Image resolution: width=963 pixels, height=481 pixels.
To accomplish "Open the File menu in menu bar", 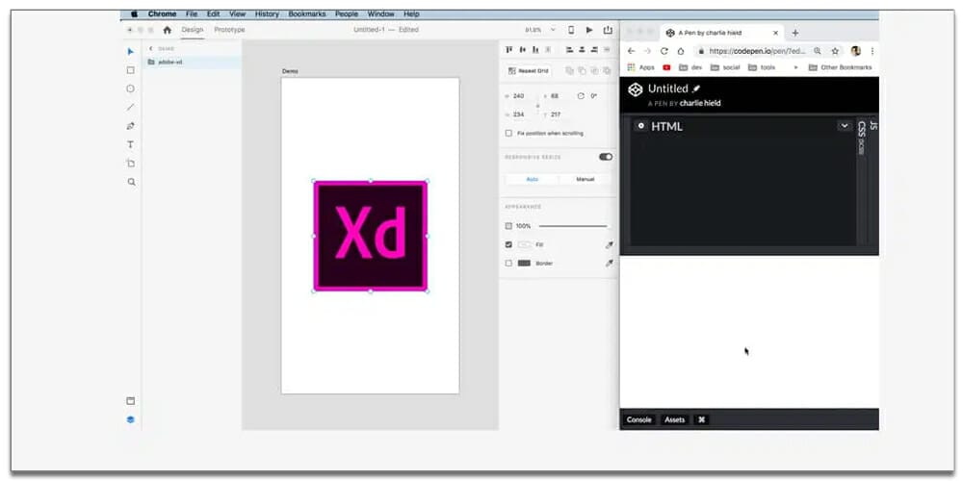I will point(192,13).
